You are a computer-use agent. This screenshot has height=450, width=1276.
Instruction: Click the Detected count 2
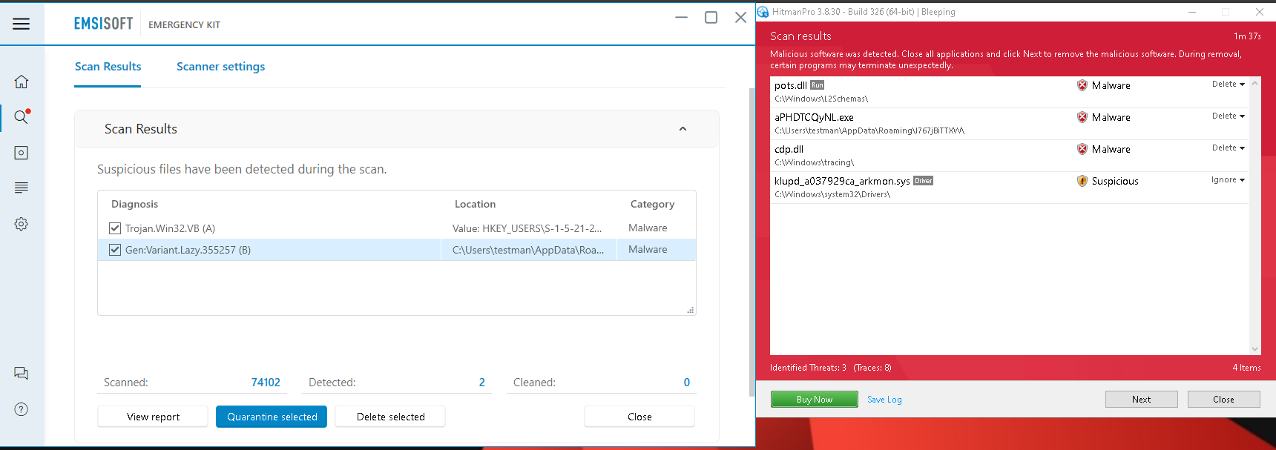(x=481, y=383)
